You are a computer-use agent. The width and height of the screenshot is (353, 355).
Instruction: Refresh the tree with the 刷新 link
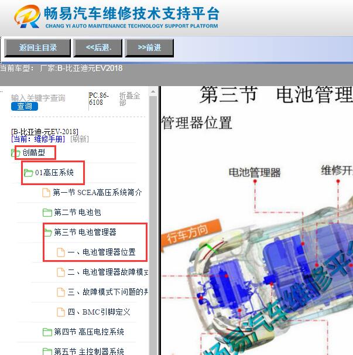coord(80,139)
